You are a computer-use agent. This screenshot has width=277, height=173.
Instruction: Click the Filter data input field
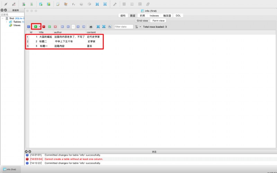124,27
